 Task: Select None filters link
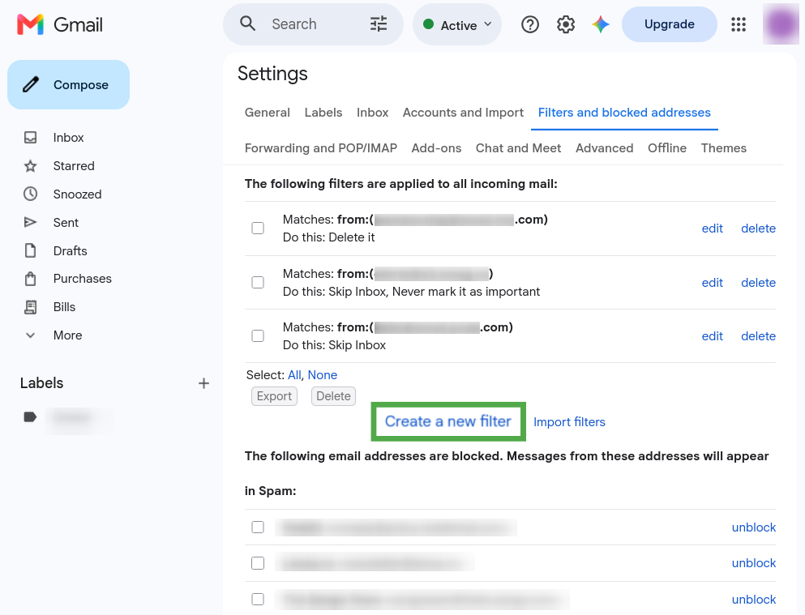point(323,375)
